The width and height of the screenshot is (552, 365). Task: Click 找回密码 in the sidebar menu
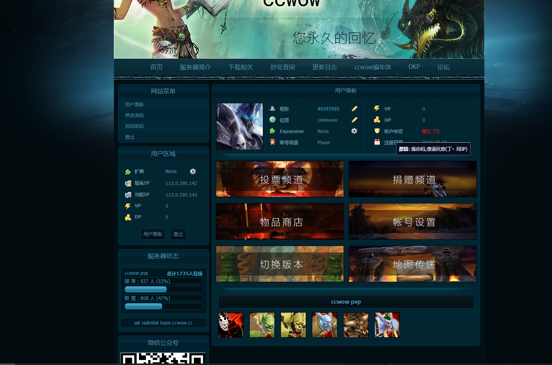pyautogui.click(x=134, y=126)
